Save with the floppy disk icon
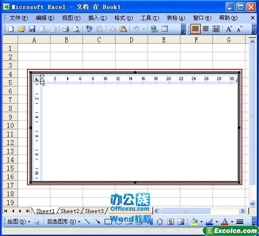Viewport: 259px width, 236px height. [x=32, y=29]
